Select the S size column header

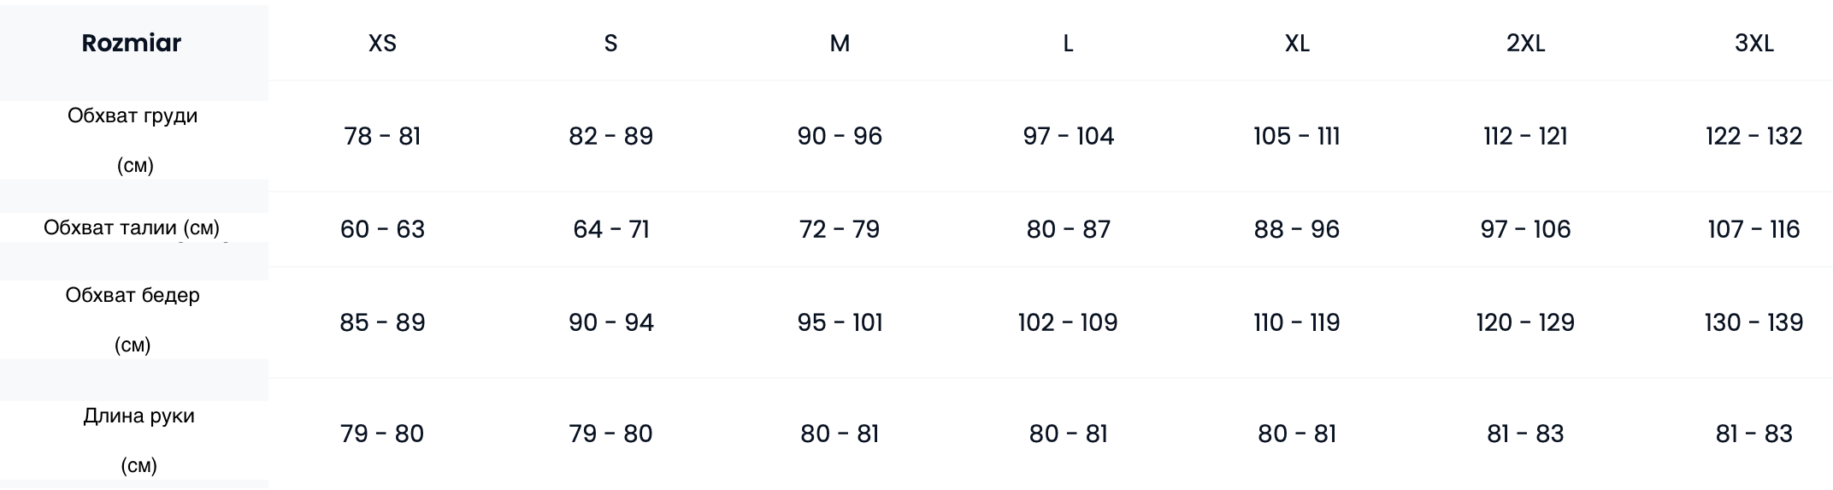click(x=610, y=44)
